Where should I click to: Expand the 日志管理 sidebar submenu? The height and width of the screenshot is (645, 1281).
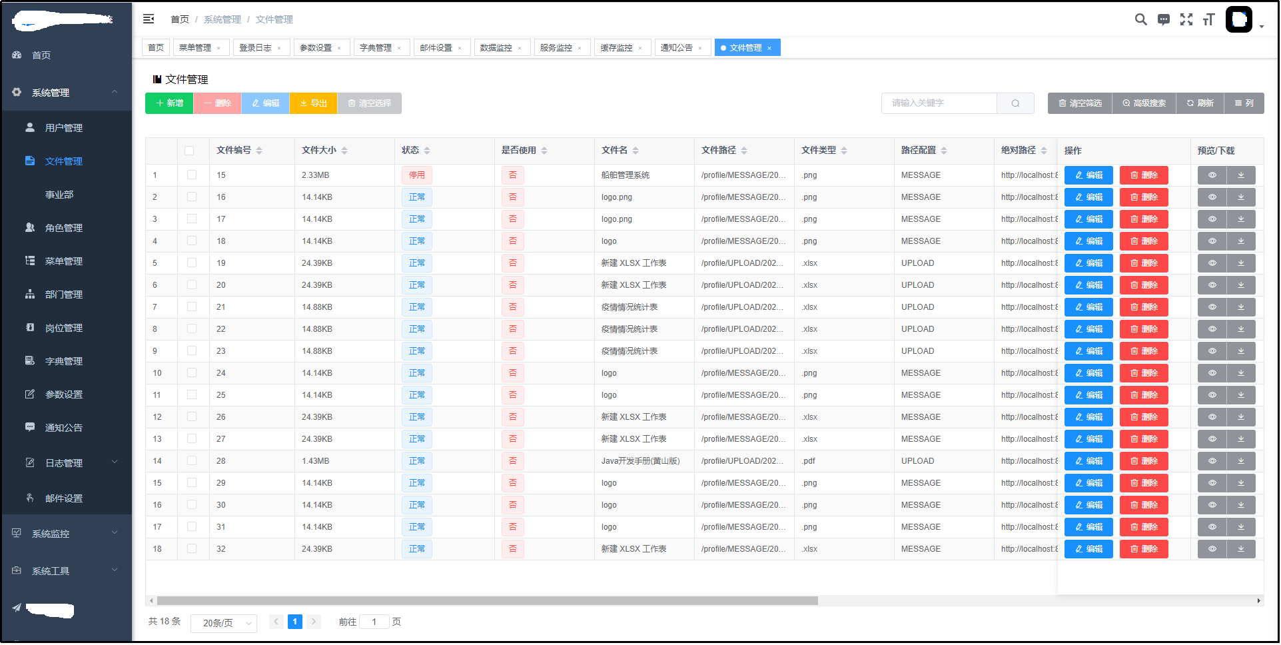(67, 463)
